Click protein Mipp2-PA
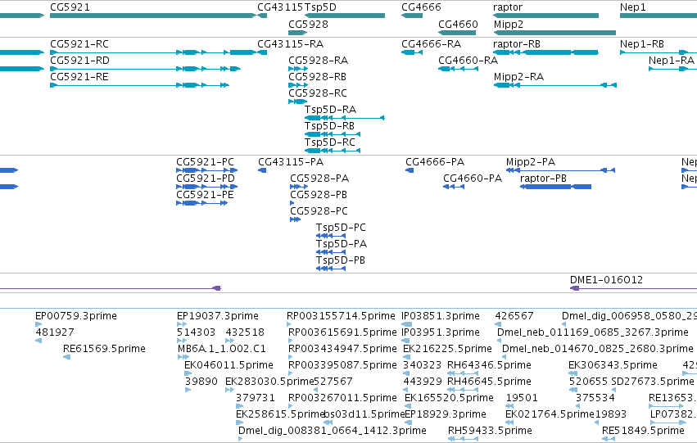Screen dimensions: 697x443 coord(560,170)
